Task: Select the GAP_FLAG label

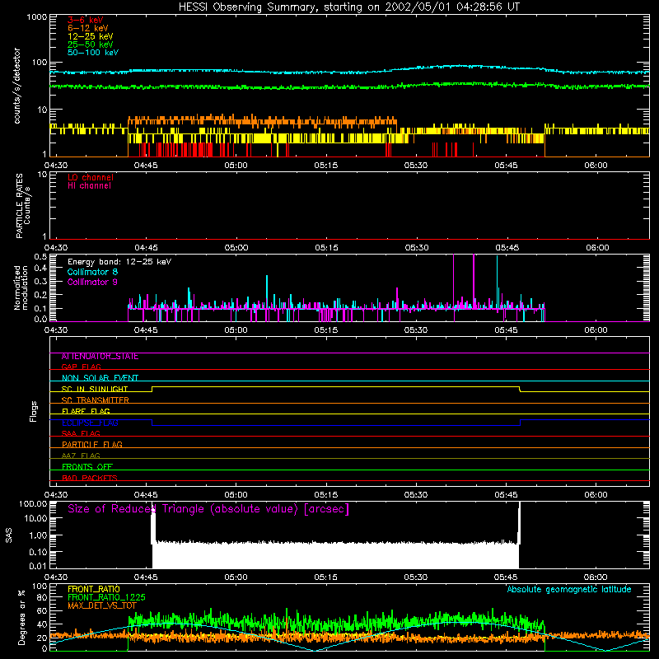Action: click(81, 367)
